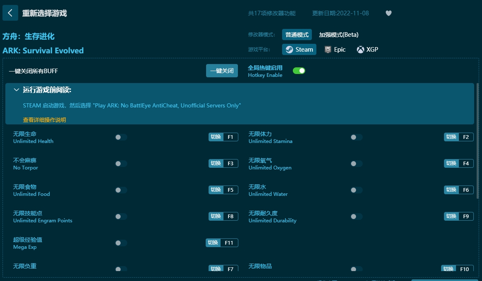Image resolution: width=482 pixels, height=281 pixels.
Task: Click 切换 button for F8 hotkey
Action: (216, 216)
